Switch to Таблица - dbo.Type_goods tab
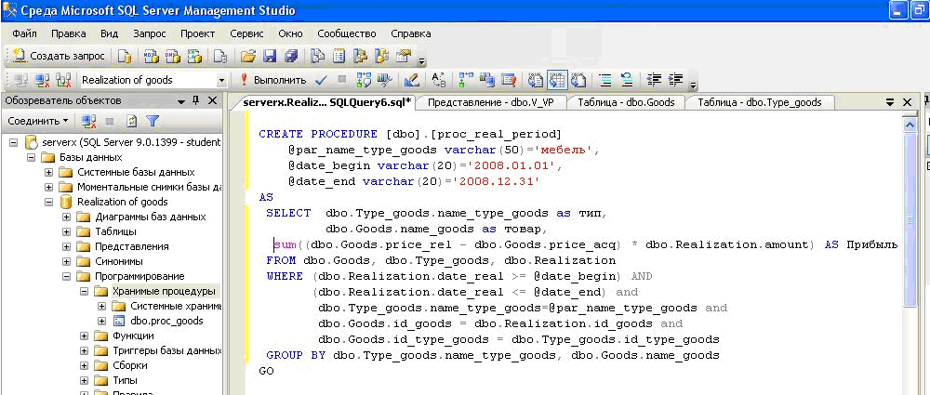 (x=759, y=102)
